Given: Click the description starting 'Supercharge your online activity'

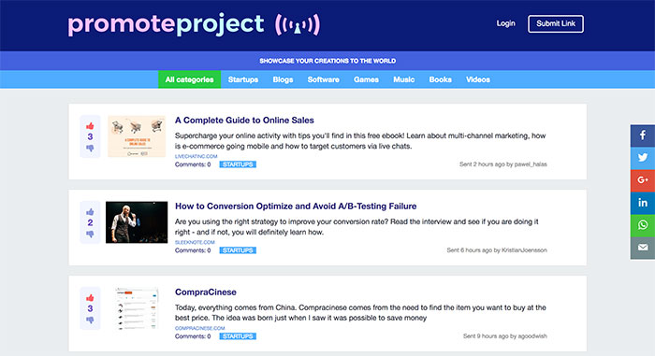Looking at the screenshot, I should click(360, 141).
